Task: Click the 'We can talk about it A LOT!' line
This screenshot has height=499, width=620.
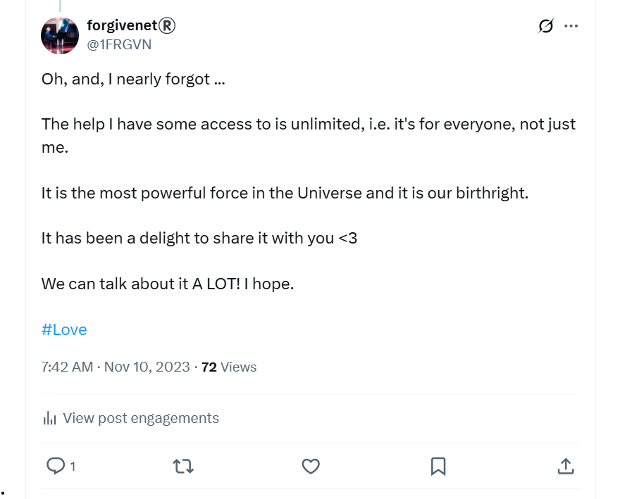Action: (140, 284)
